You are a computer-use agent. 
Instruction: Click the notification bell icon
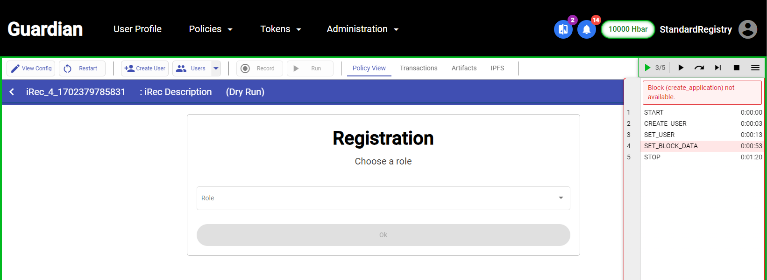point(587,29)
